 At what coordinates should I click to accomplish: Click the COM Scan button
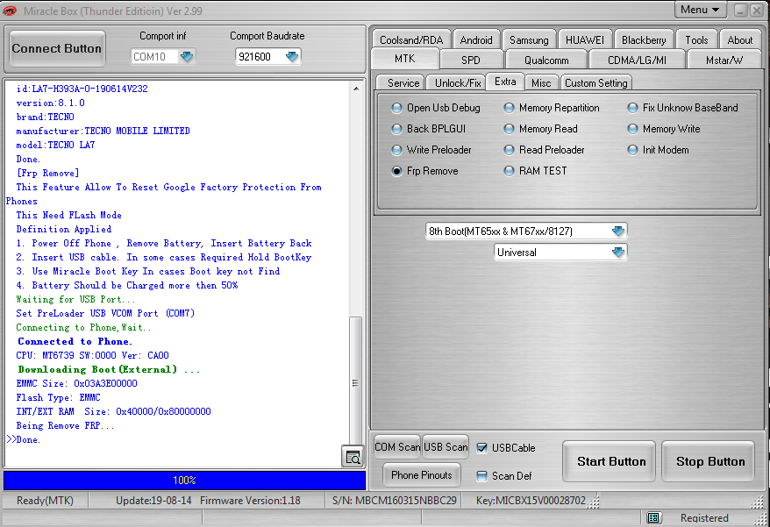[x=396, y=447]
